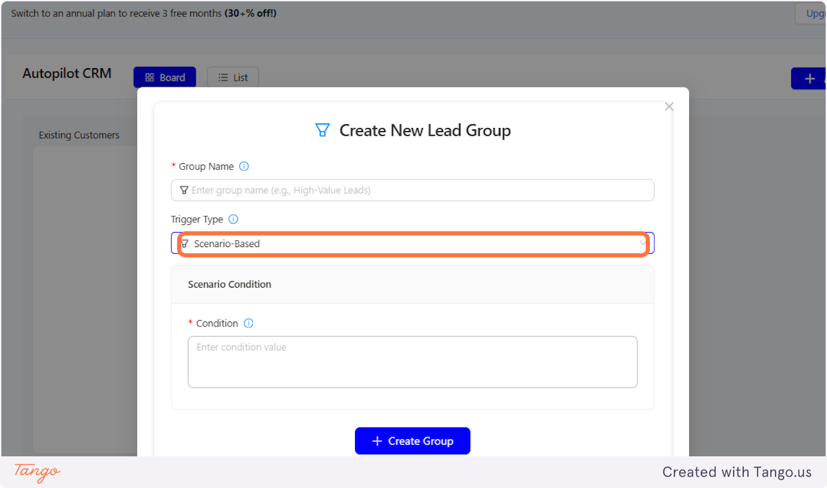Image resolution: width=827 pixels, height=488 pixels.
Task: Click the Upgrade button in banner
Action: (811, 14)
